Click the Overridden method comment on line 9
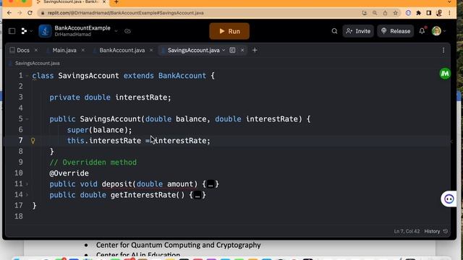 point(93,162)
